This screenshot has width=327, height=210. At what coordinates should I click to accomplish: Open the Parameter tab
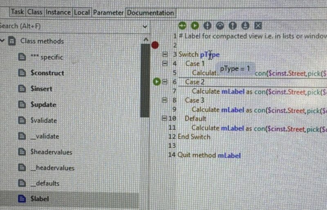(x=108, y=12)
